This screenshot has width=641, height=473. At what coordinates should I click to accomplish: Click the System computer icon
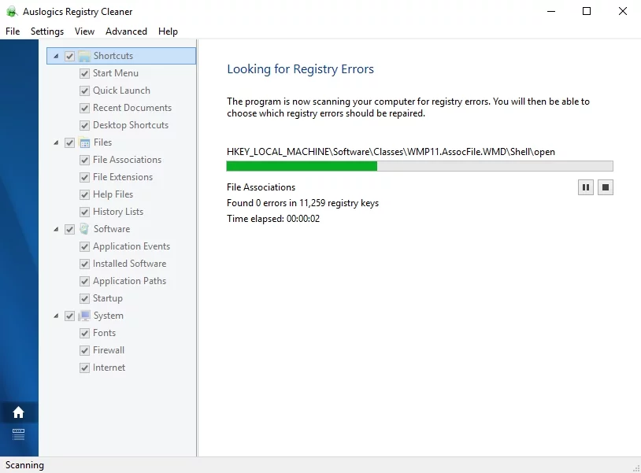(84, 316)
